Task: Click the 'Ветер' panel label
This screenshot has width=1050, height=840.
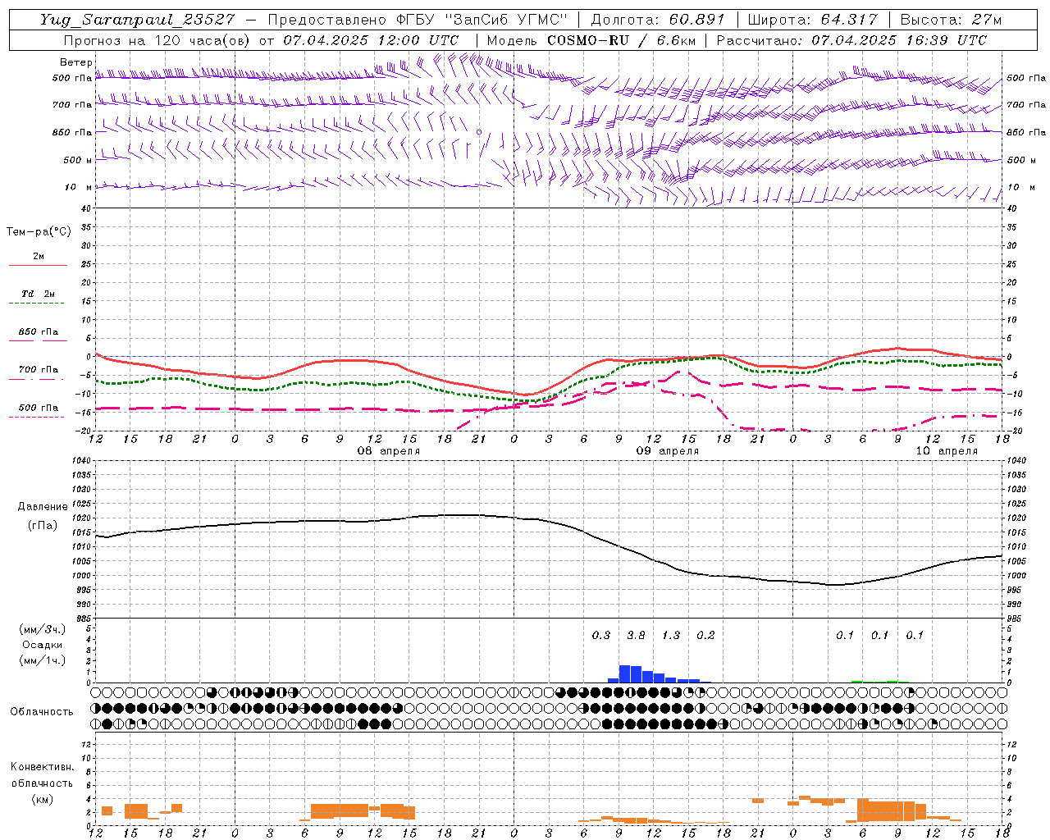Action: [75, 62]
